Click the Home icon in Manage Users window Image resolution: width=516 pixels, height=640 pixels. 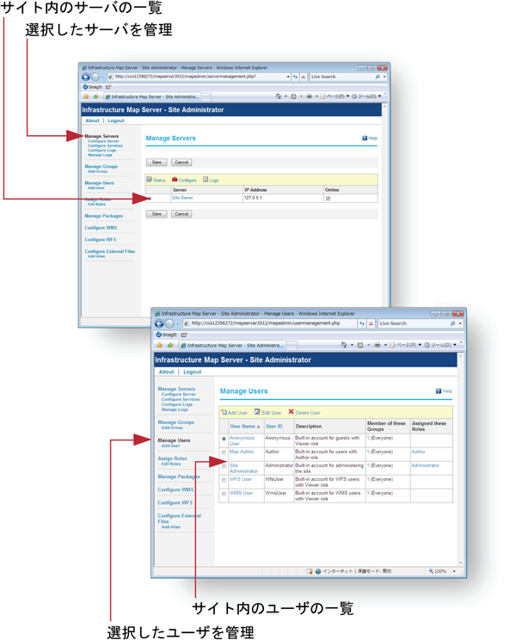click(x=344, y=345)
